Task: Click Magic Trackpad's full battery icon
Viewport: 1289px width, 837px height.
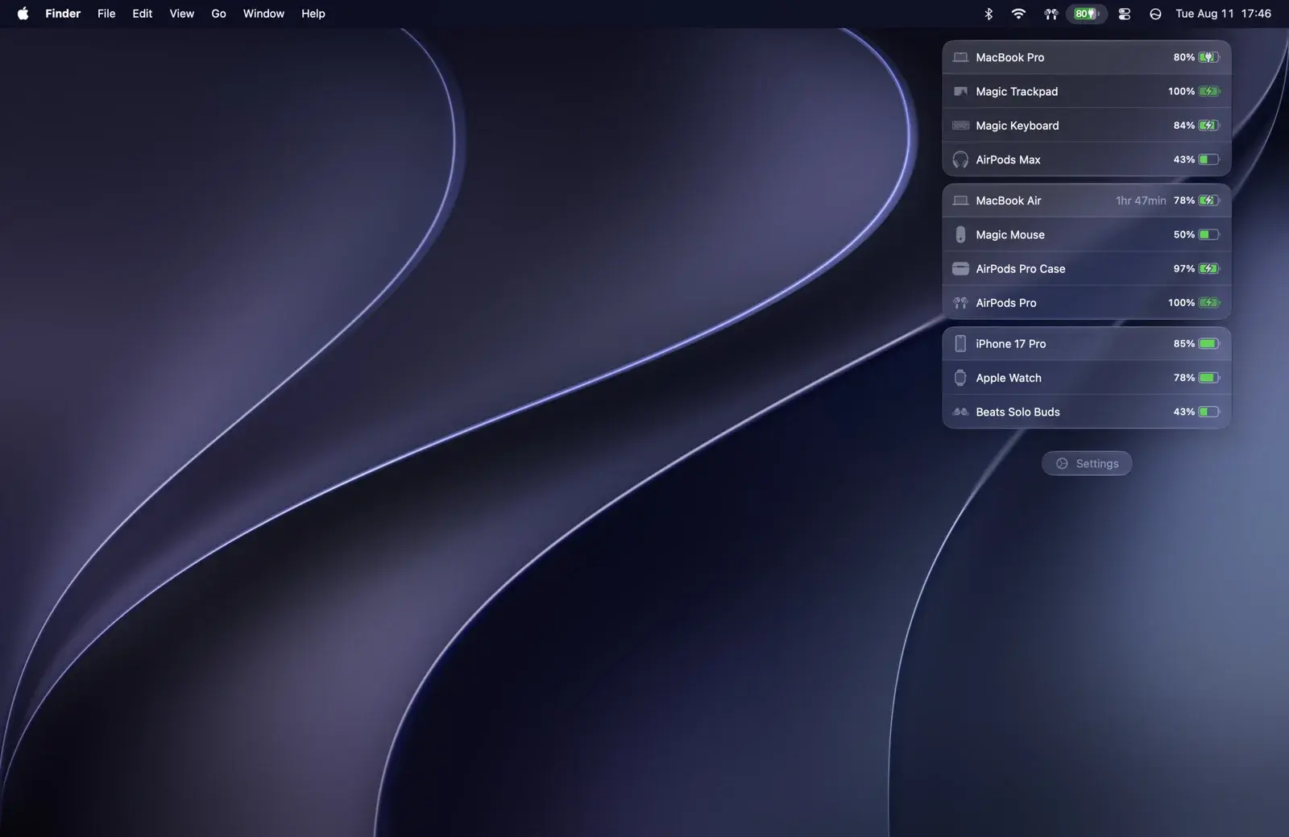Action: click(1209, 91)
